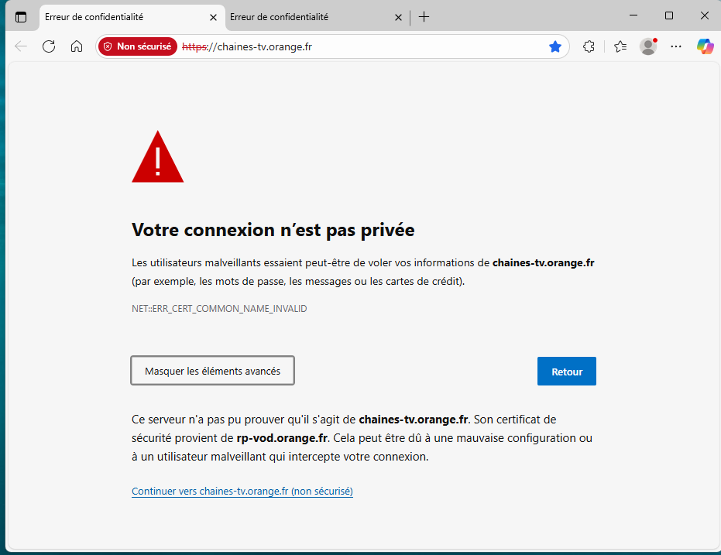The height and width of the screenshot is (555, 721).
Task: Reload the current page
Action: (49, 46)
